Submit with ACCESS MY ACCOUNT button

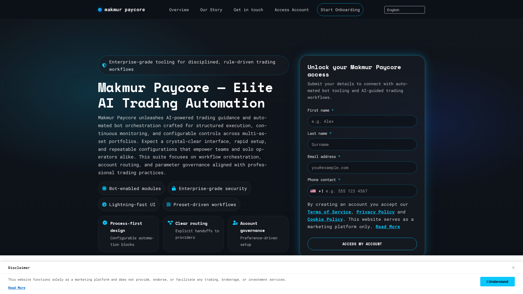tap(362, 244)
